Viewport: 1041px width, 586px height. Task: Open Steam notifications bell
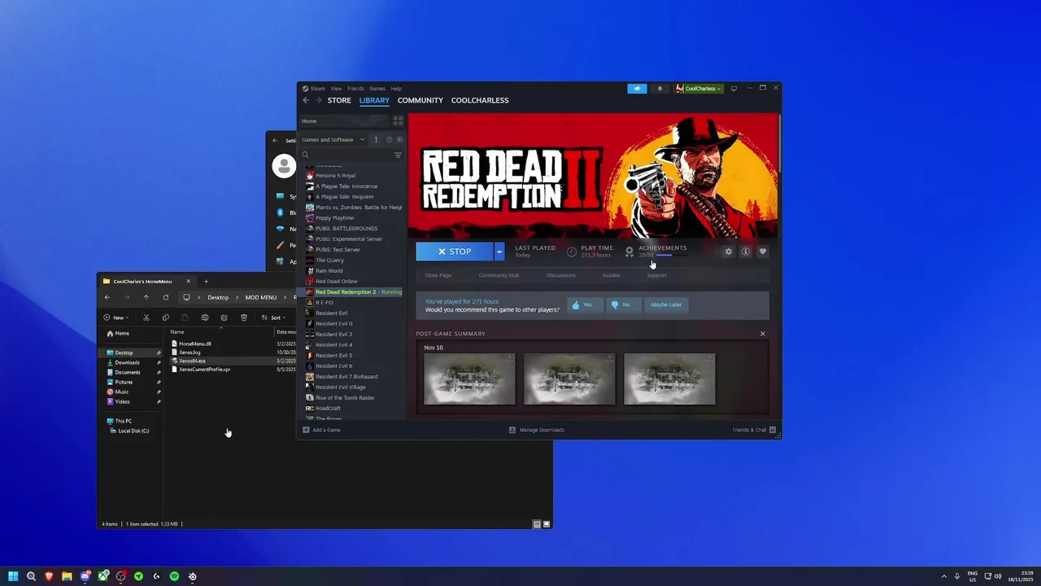tap(660, 89)
